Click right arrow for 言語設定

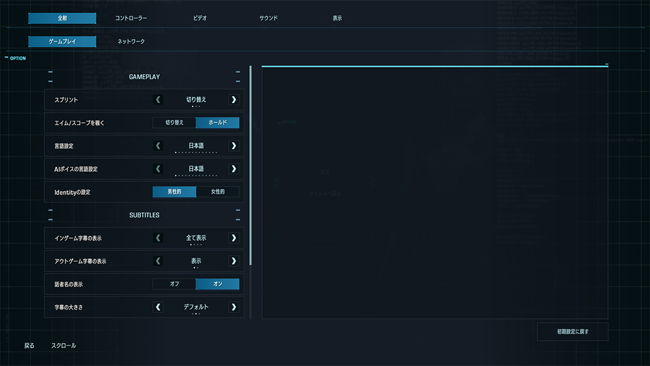point(234,146)
